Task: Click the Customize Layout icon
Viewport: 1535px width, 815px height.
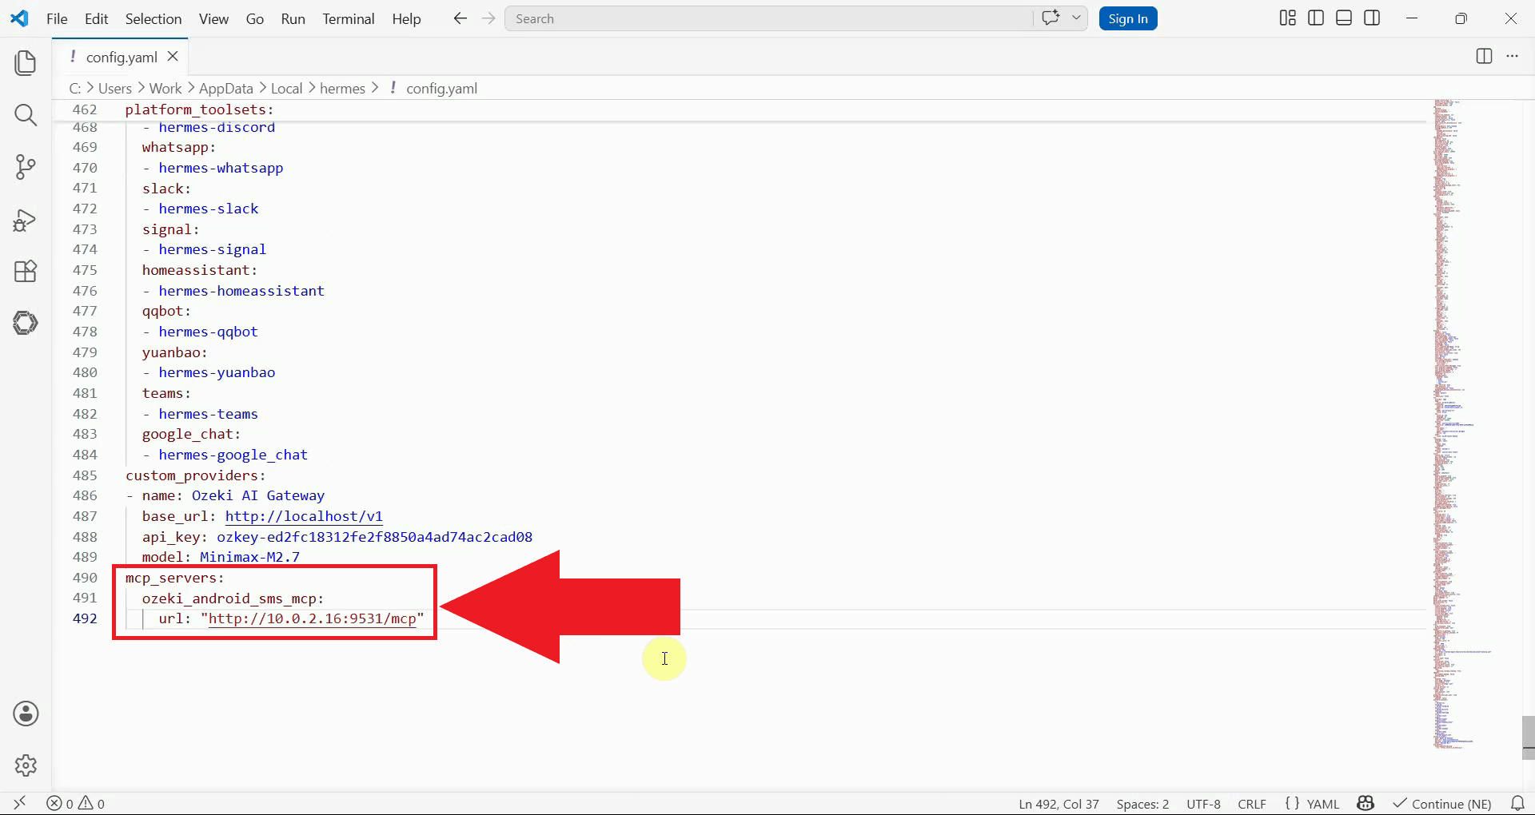Action: pyautogui.click(x=1287, y=18)
